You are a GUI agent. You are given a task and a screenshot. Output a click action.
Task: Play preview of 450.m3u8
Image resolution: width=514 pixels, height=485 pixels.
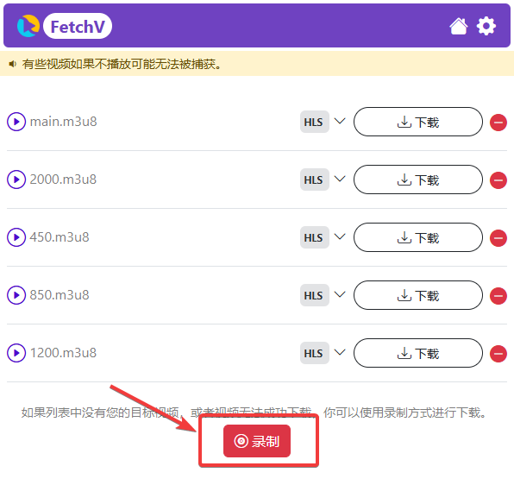[16, 237]
